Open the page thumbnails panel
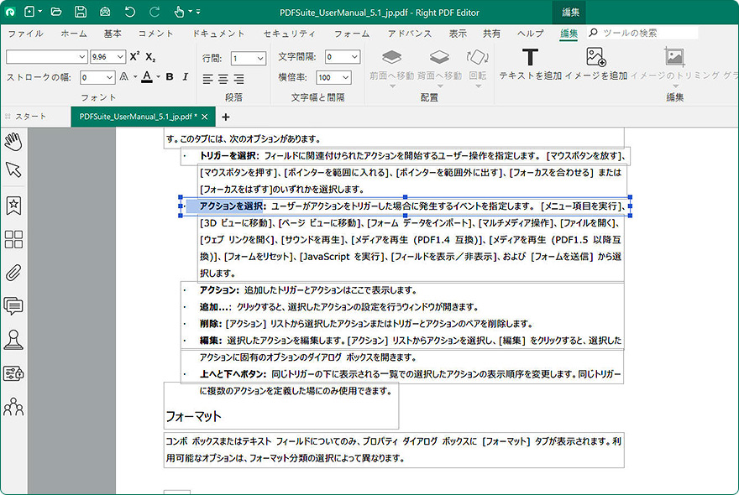The width and height of the screenshot is (739, 495). [13, 239]
